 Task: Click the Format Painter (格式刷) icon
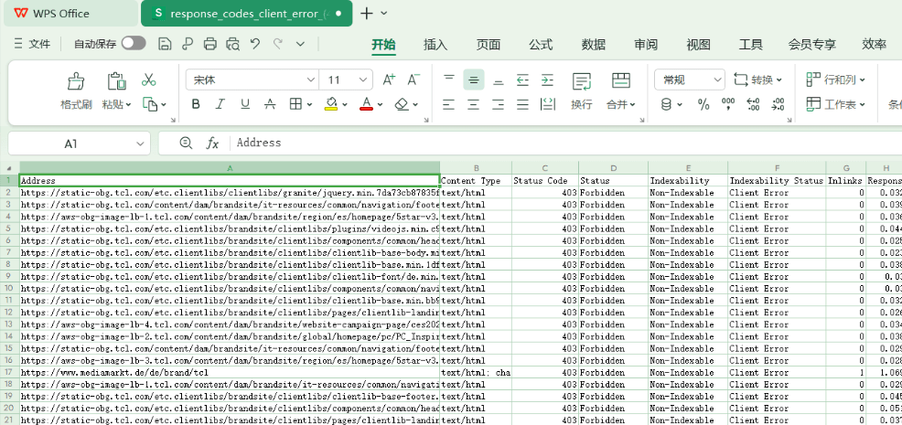pos(76,82)
